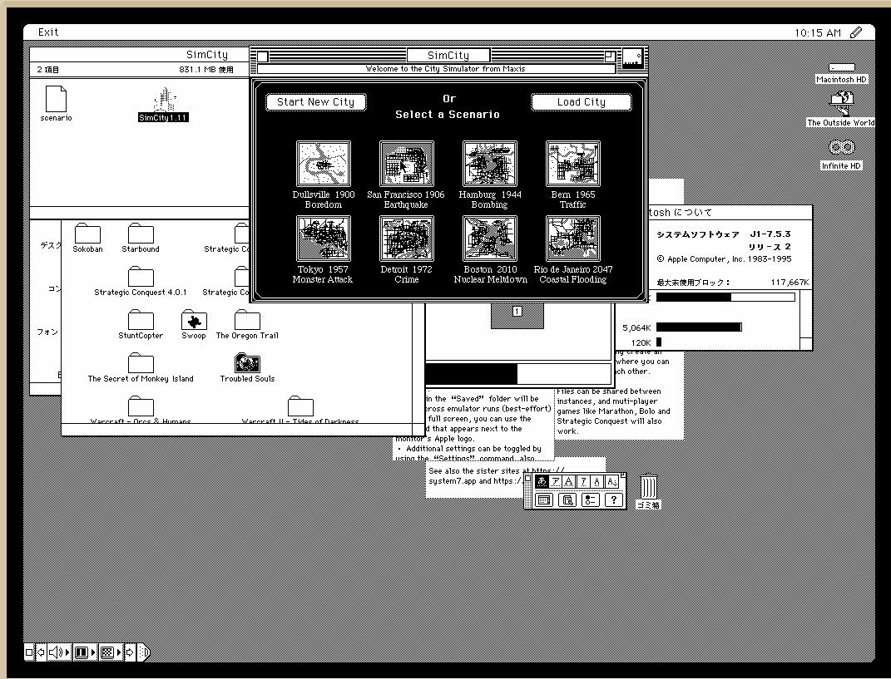Click the Start New City button
This screenshot has width=891, height=679.
(315, 102)
